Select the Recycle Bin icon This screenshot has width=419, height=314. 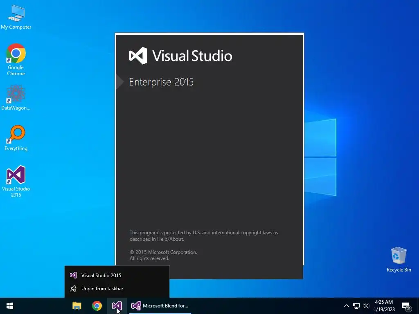(x=399, y=260)
